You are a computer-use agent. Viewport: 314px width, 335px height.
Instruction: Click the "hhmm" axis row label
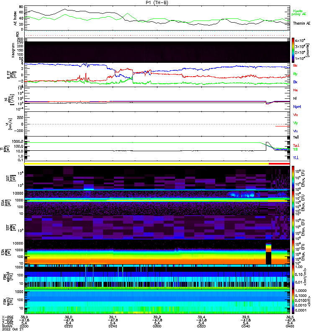6,326
